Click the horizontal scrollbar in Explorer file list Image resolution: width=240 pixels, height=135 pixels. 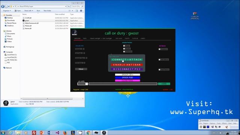48,99
